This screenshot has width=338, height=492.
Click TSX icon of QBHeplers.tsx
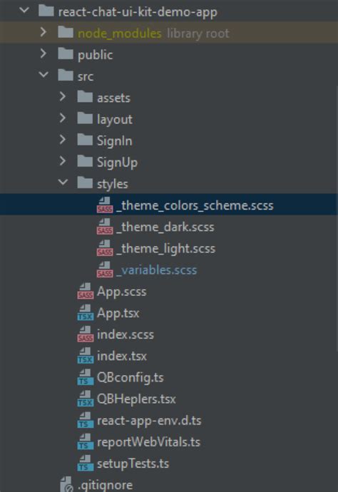85,398
